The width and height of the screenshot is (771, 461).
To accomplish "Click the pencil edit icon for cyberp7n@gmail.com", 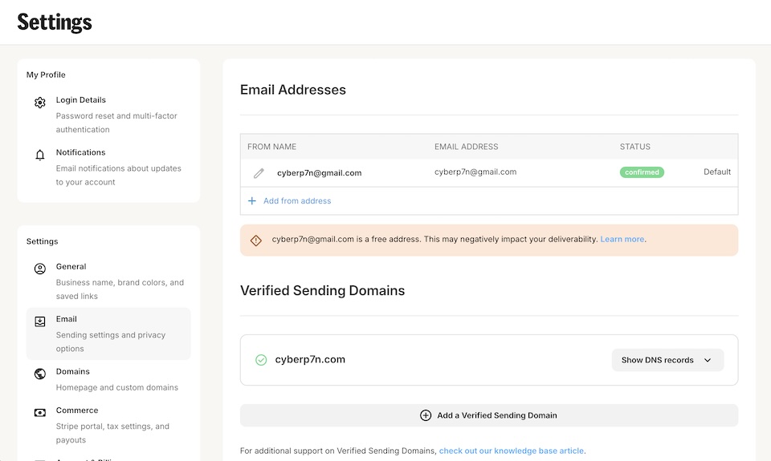I will pos(259,173).
